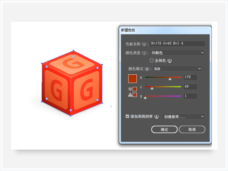228x171 pixels.
Task: Click the G value field showing 49
Action: (x=190, y=87)
